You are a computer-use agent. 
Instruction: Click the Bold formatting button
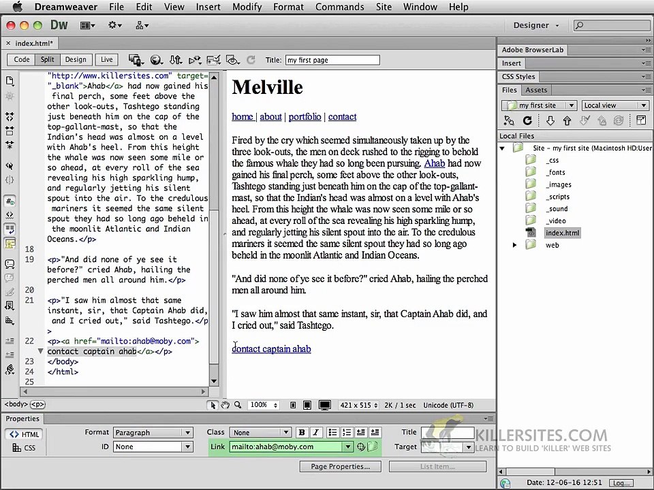tap(302, 433)
